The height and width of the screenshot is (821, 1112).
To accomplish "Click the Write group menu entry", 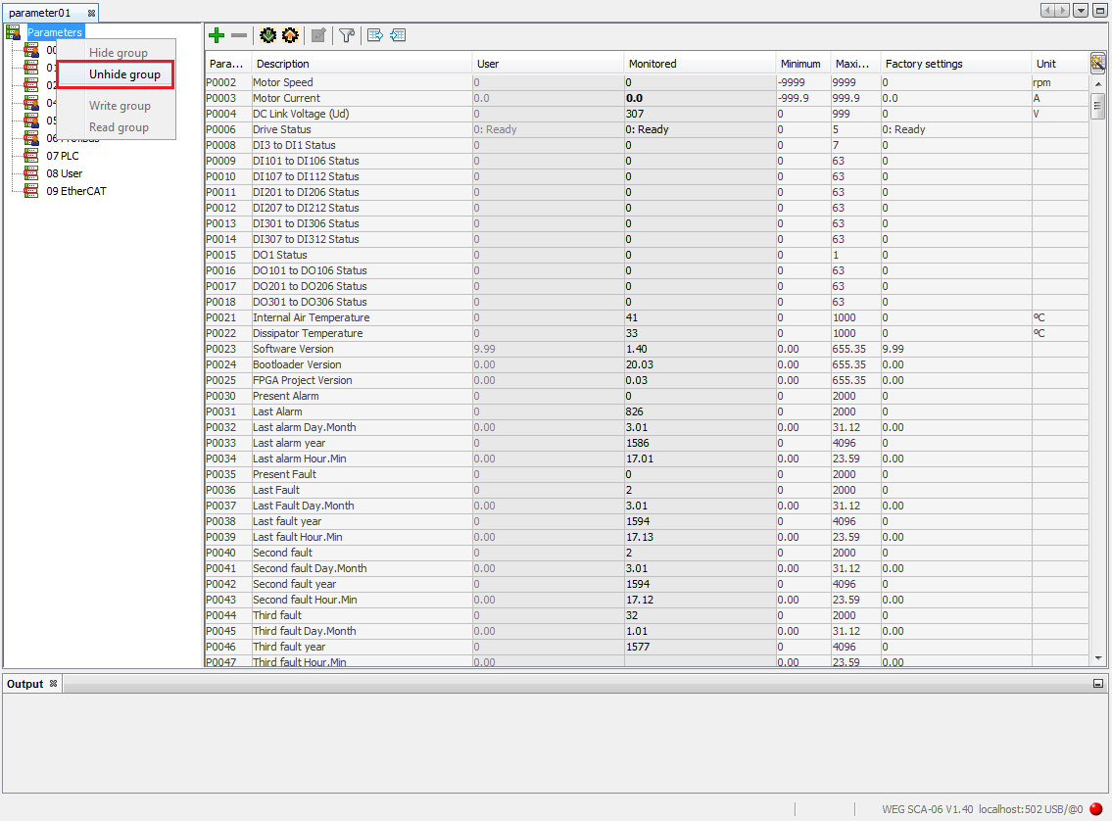I will pos(118,105).
